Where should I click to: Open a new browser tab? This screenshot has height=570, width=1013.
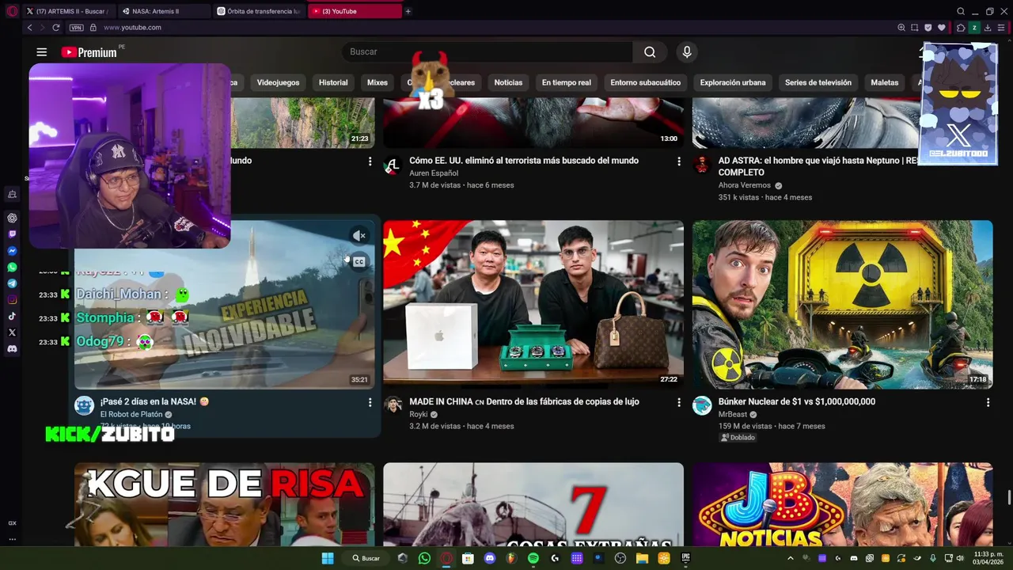[x=408, y=11]
